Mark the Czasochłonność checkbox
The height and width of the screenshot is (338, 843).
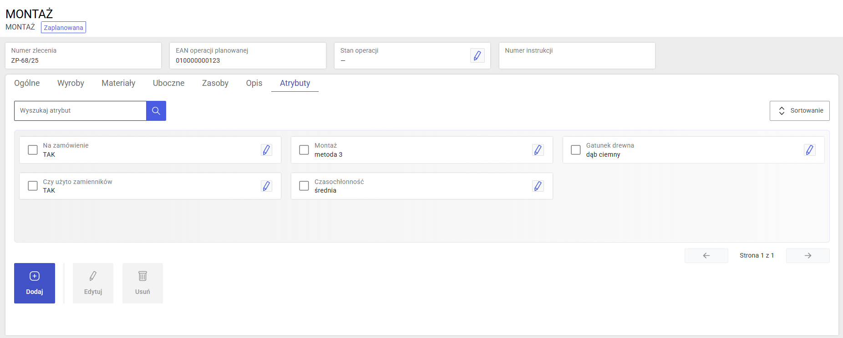click(304, 186)
